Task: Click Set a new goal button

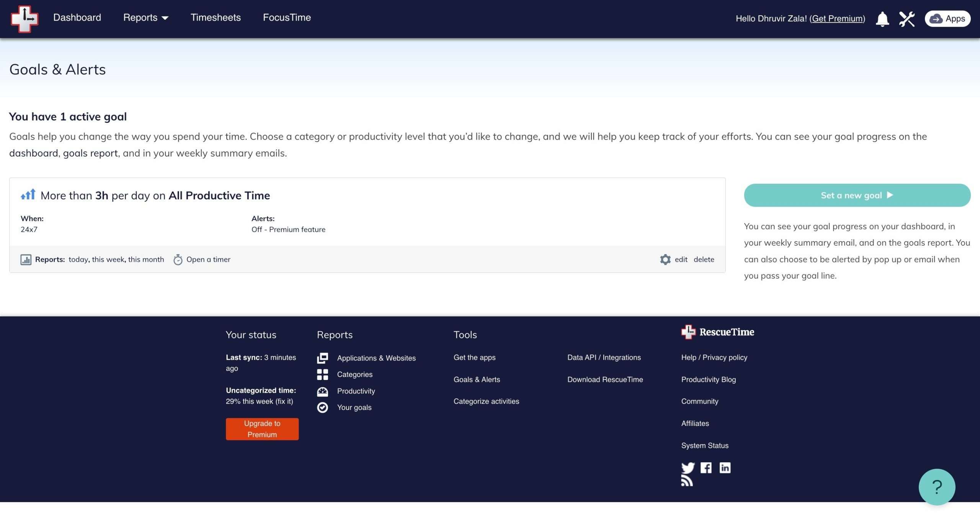Action: pos(857,195)
